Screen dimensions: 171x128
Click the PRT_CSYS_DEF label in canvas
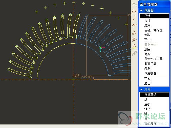tap(83, 77)
